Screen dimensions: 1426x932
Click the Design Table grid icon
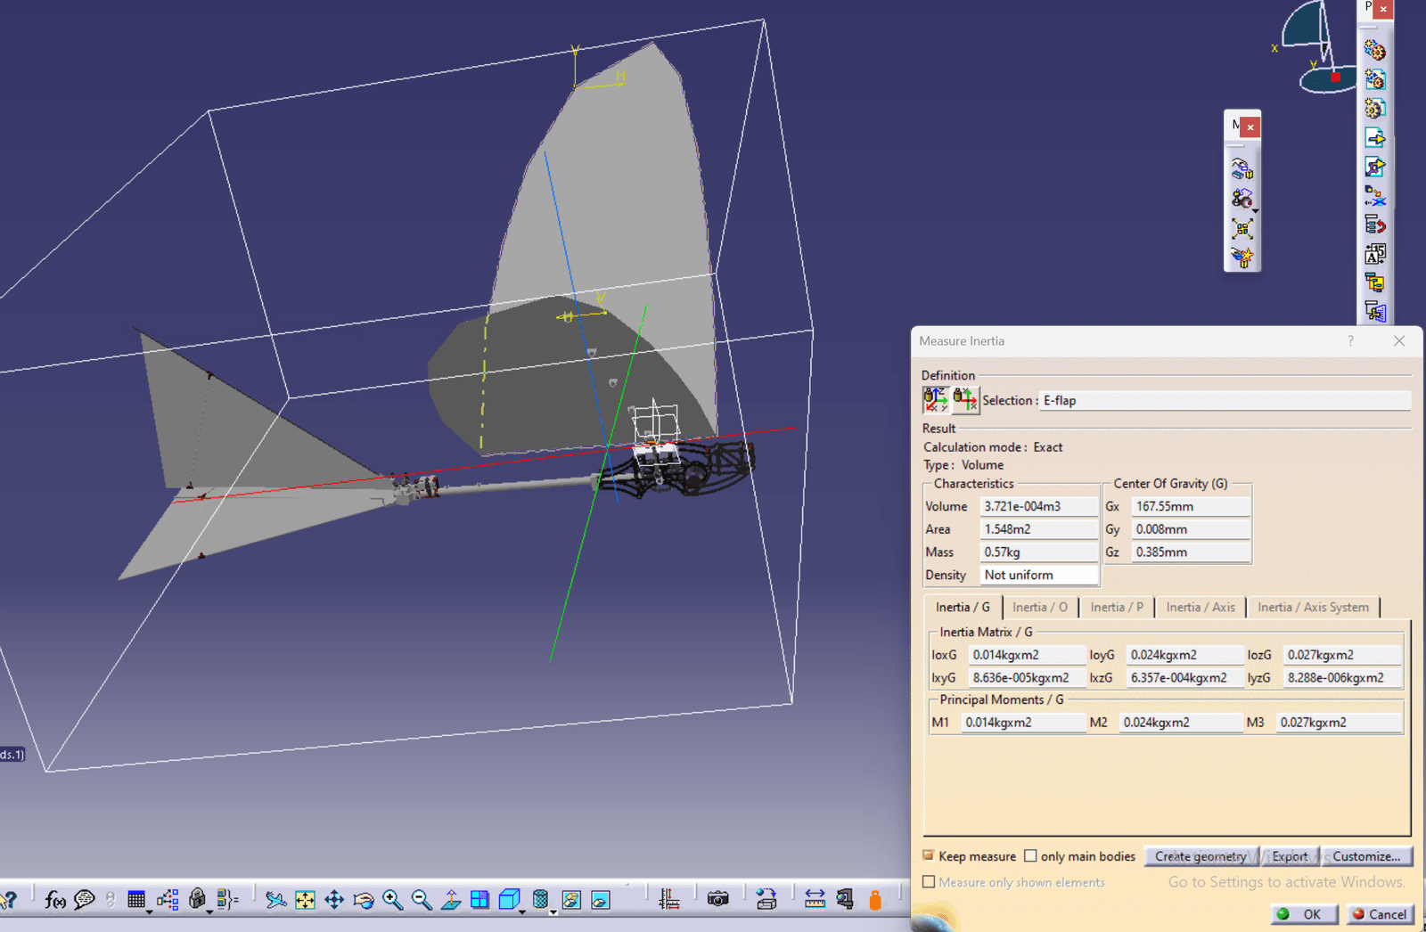[x=136, y=900]
